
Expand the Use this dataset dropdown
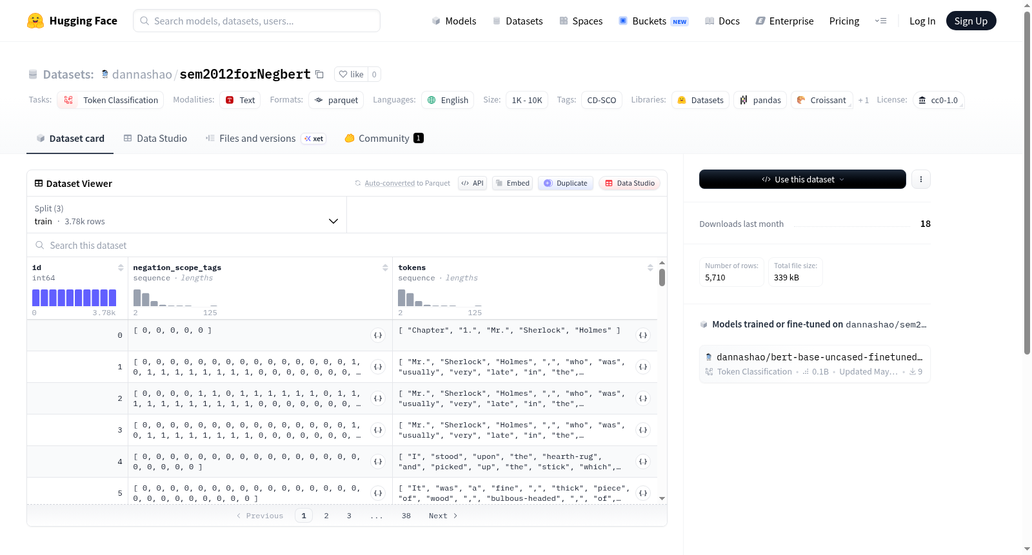coord(802,179)
